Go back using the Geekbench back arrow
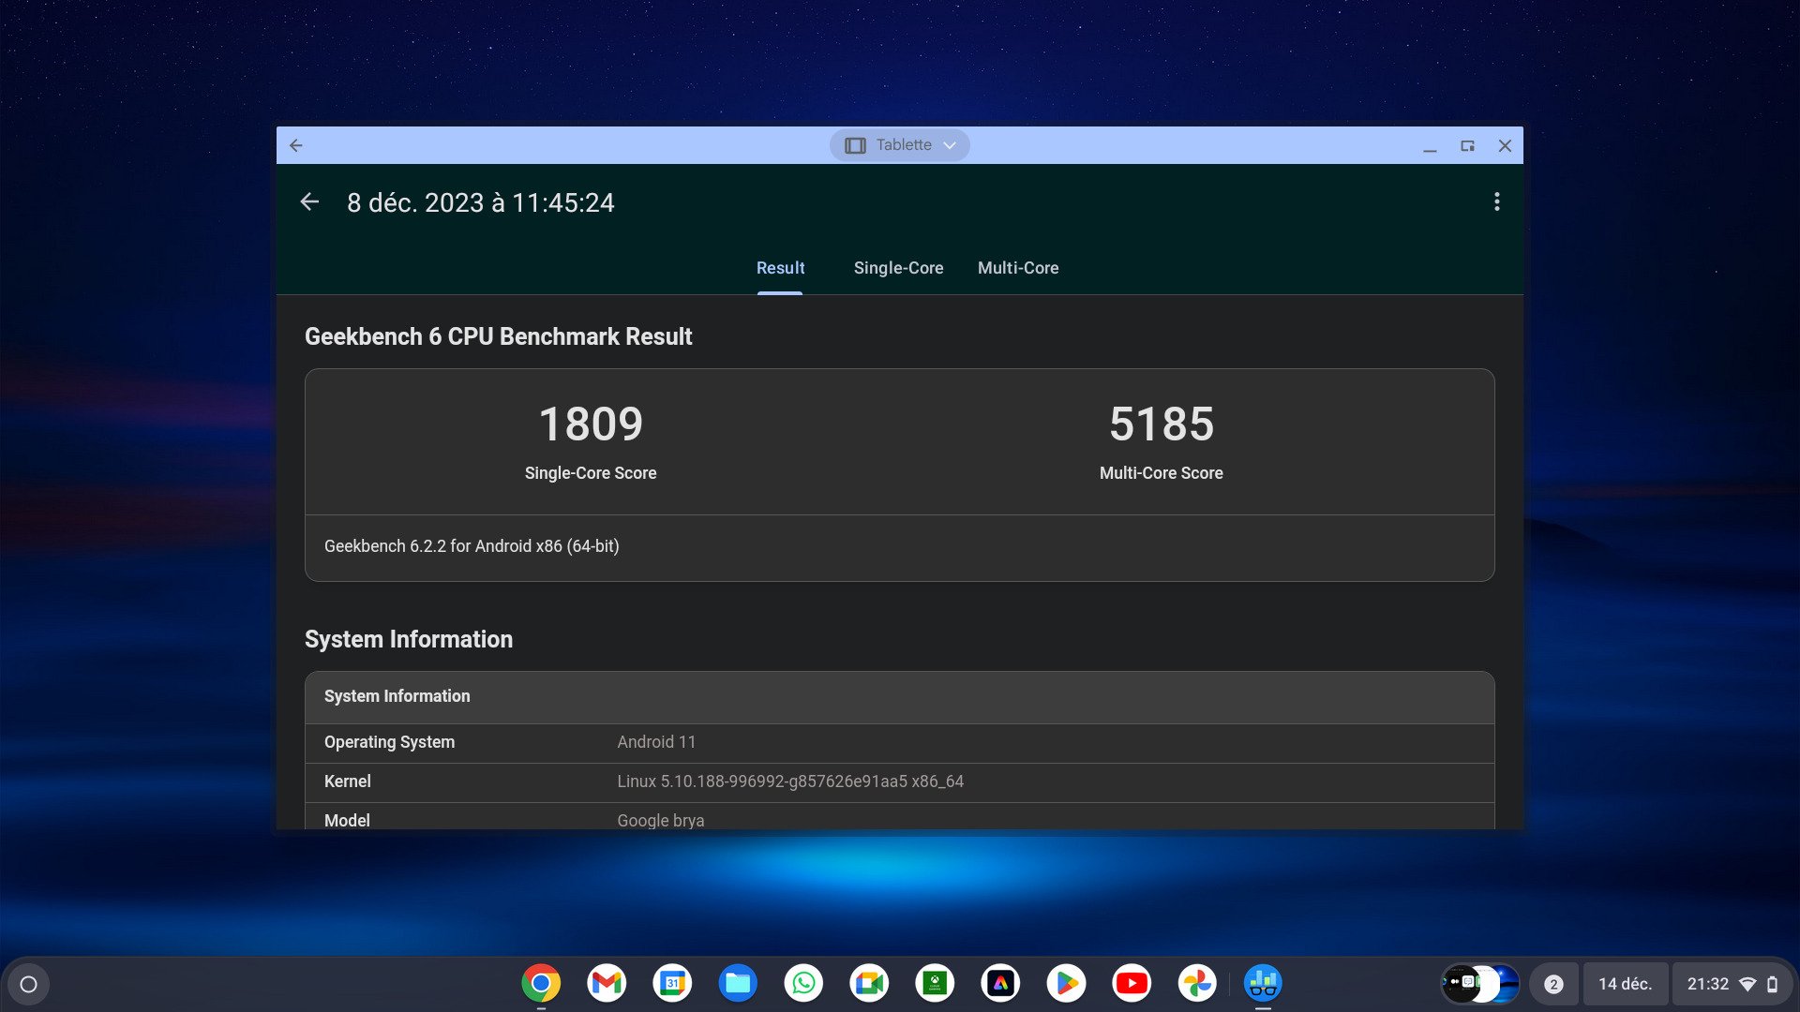 (x=310, y=201)
